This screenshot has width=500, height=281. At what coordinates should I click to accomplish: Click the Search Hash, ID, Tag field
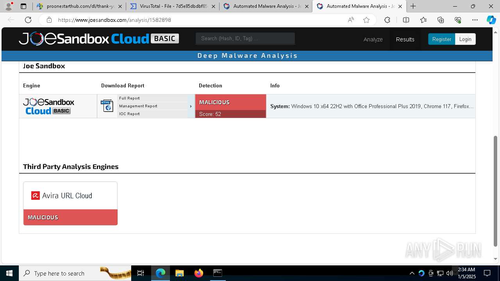point(245,38)
